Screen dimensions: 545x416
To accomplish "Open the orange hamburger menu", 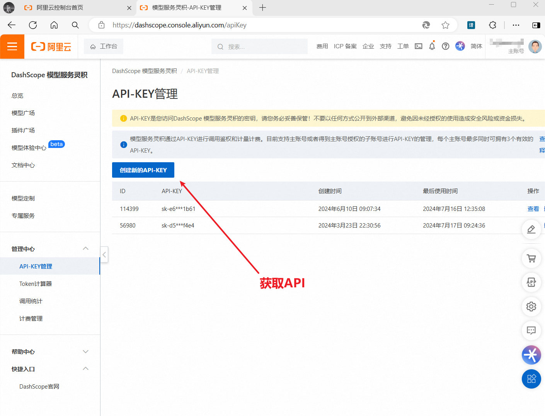I will pos(12,46).
